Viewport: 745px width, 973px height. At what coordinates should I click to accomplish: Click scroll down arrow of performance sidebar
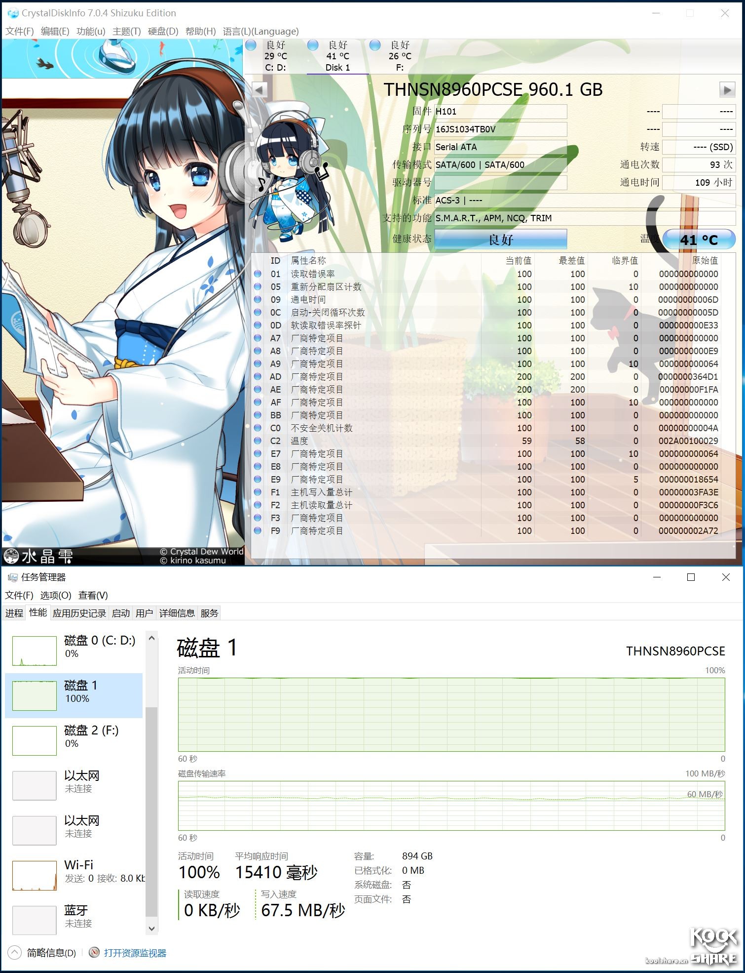pos(152,928)
